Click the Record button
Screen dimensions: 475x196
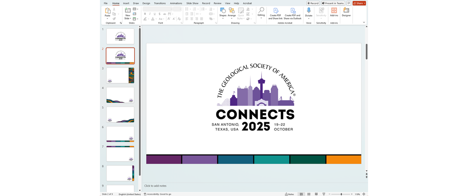tap(313, 3)
